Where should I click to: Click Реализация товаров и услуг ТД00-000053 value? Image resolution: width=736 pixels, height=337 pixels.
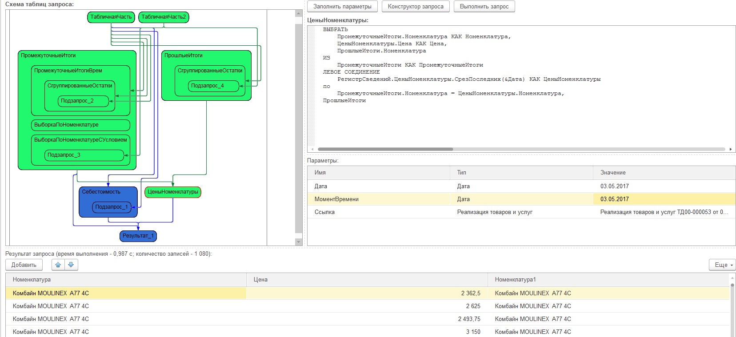point(664,212)
